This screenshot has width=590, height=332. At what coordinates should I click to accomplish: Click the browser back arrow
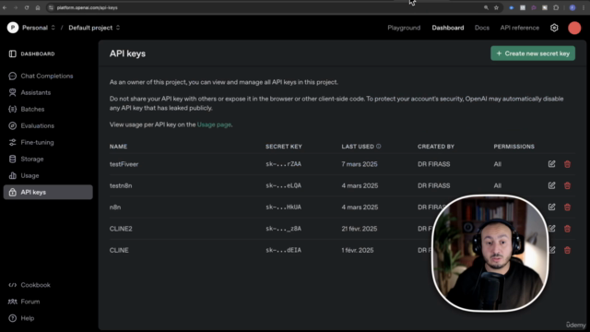pos(5,7)
